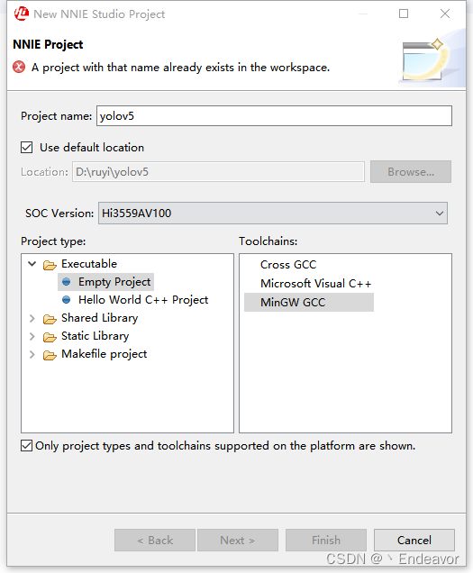The width and height of the screenshot is (473, 573).
Task: Expand the Static Library node
Action: [32, 336]
